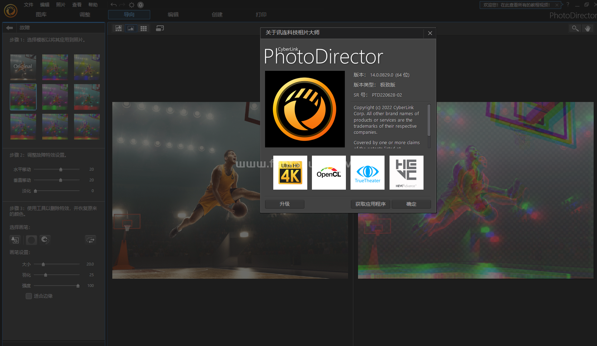Click the notification bell icon
Image resolution: width=597 pixels, height=346 pixels.
point(141,5)
